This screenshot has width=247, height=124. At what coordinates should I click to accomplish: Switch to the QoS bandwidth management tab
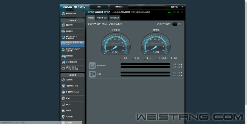tap(102, 18)
